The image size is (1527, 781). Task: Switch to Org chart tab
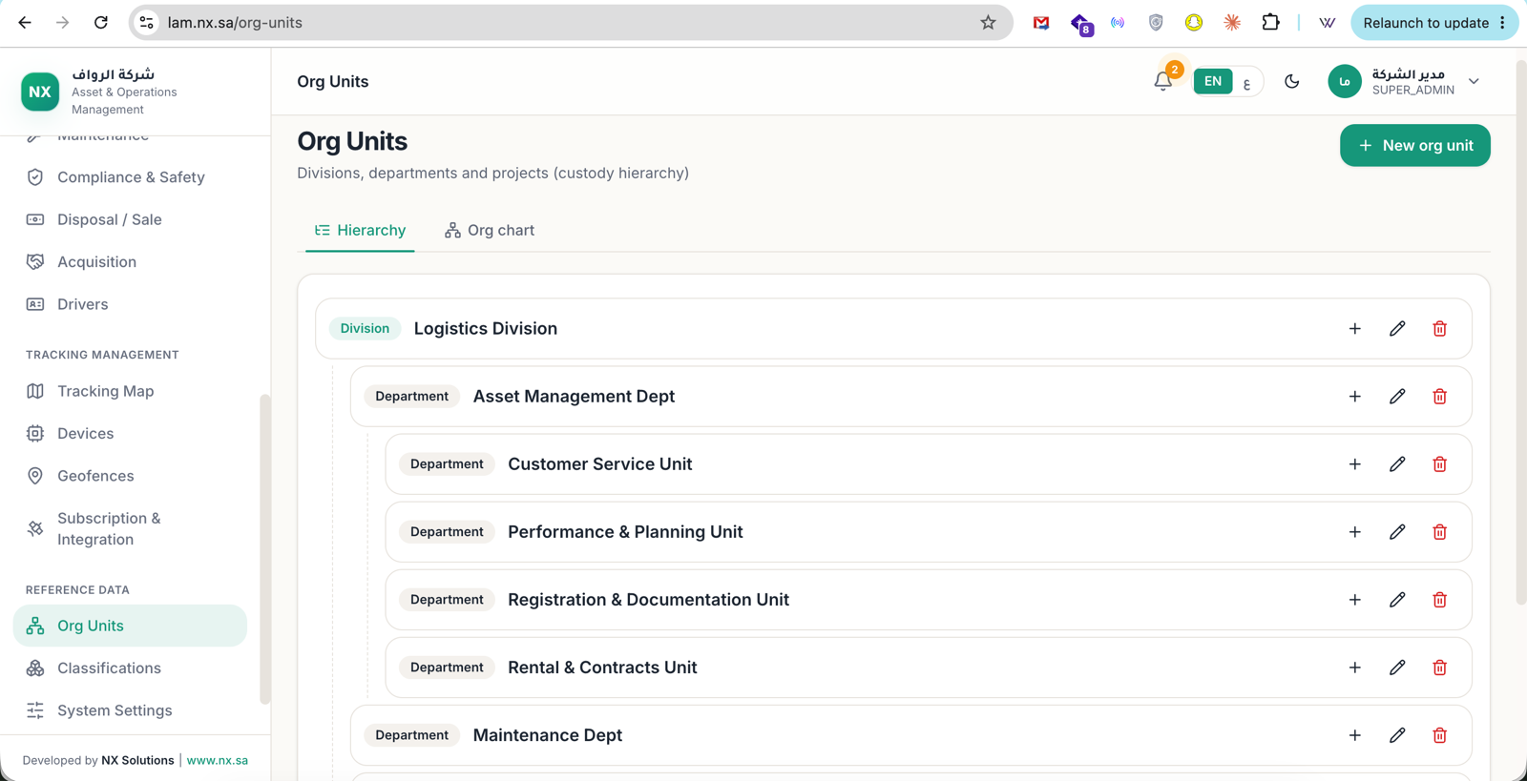(x=490, y=231)
